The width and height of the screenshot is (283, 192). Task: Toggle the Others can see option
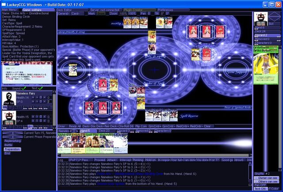click(x=266, y=182)
